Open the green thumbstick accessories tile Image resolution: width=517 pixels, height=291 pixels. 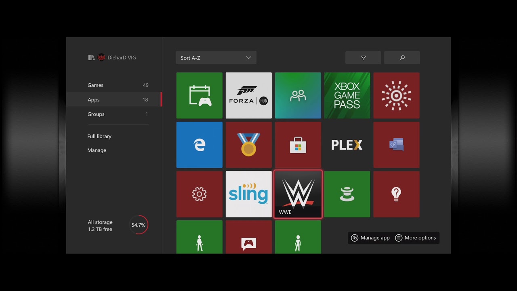click(x=347, y=194)
